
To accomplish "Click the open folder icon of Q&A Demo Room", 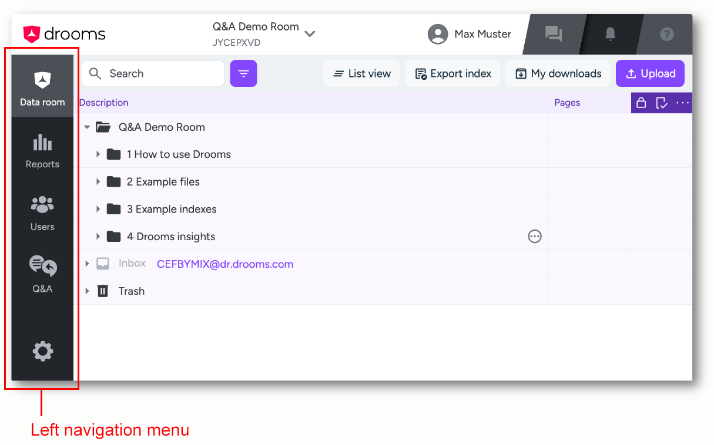I will (103, 127).
